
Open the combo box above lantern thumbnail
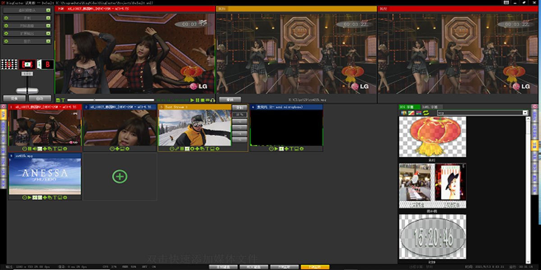point(525,112)
